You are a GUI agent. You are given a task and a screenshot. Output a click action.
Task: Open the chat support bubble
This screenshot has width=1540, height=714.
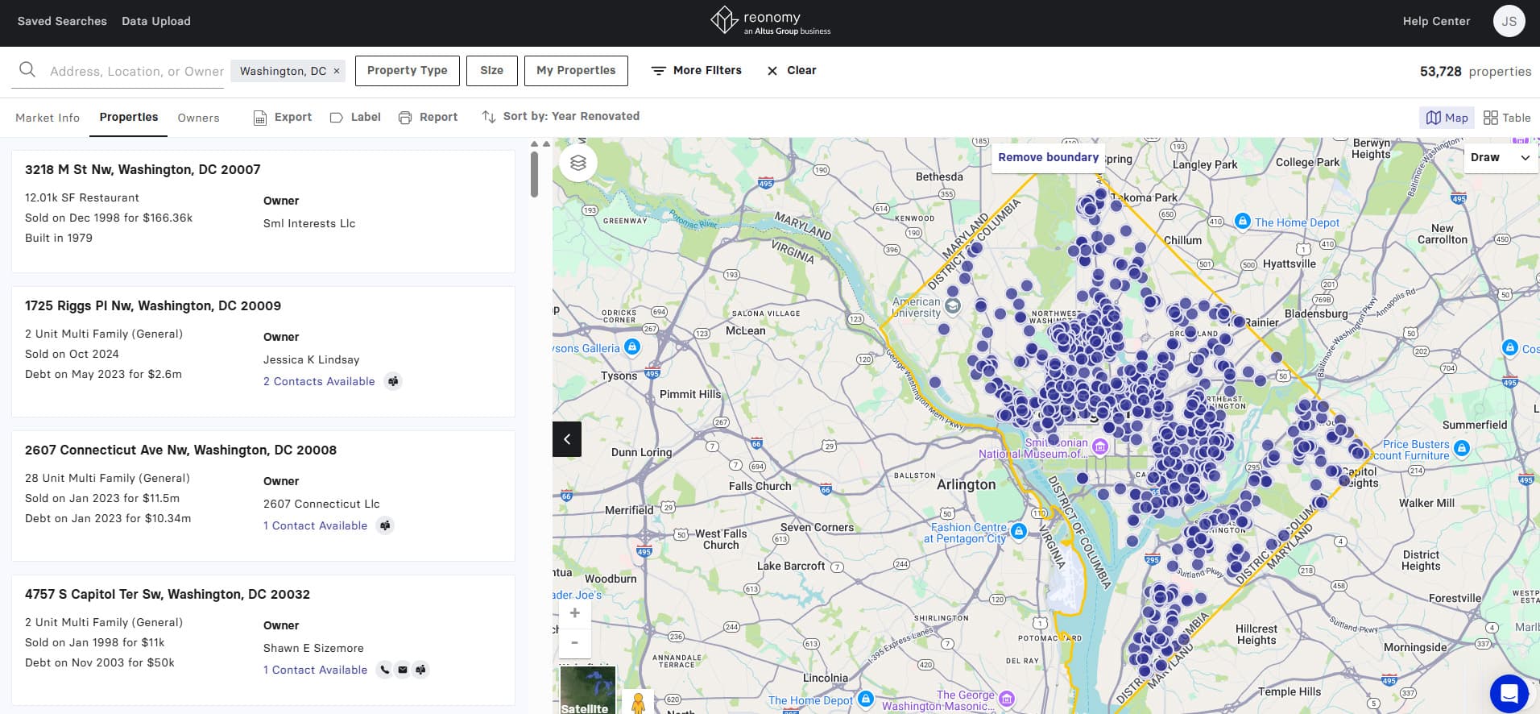coord(1509,693)
